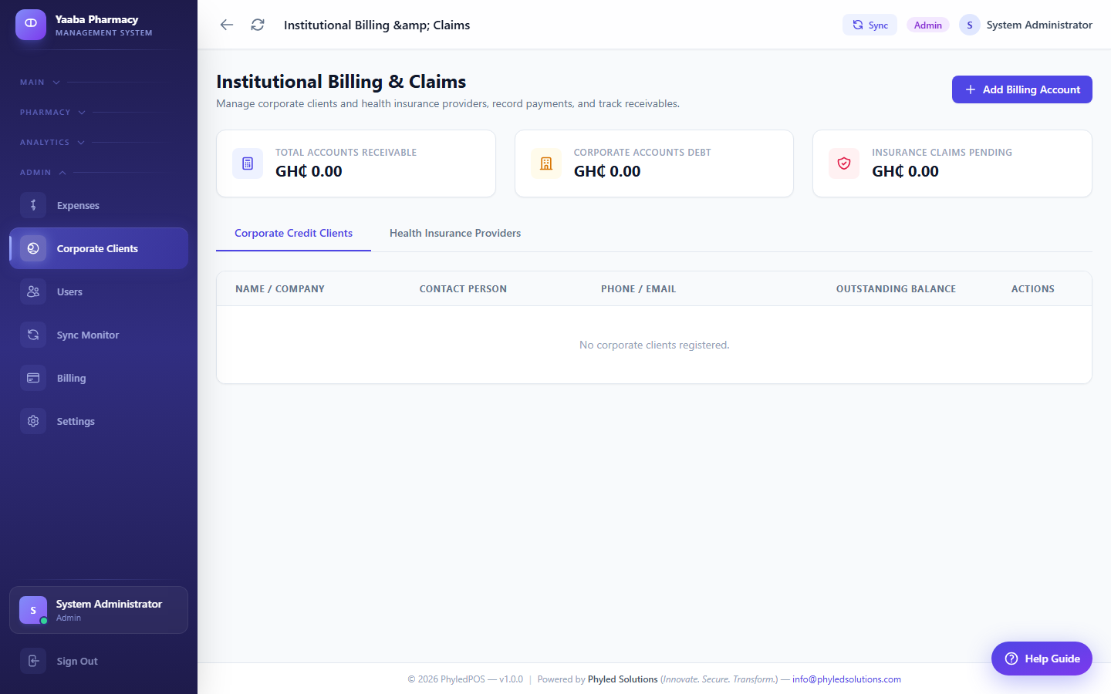Click the Outstanding Balance column header
The height and width of the screenshot is (694, 1111).
coord(896,289)
